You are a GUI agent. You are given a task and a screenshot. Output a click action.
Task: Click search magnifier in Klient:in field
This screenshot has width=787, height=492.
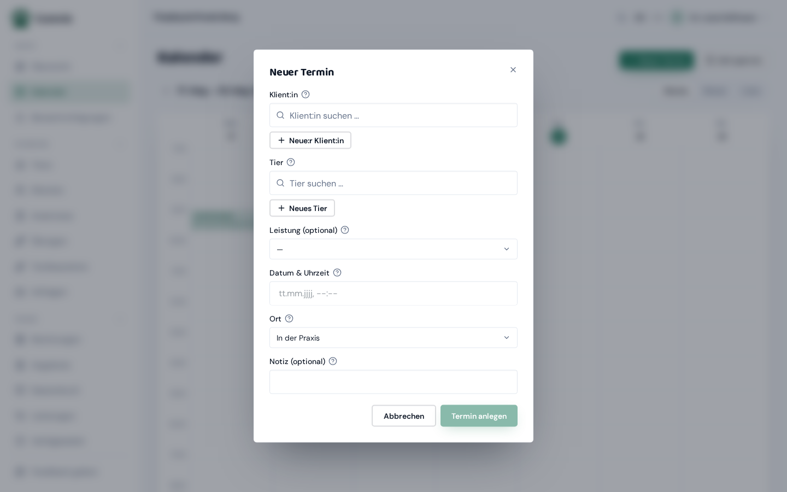coord(280,115)
